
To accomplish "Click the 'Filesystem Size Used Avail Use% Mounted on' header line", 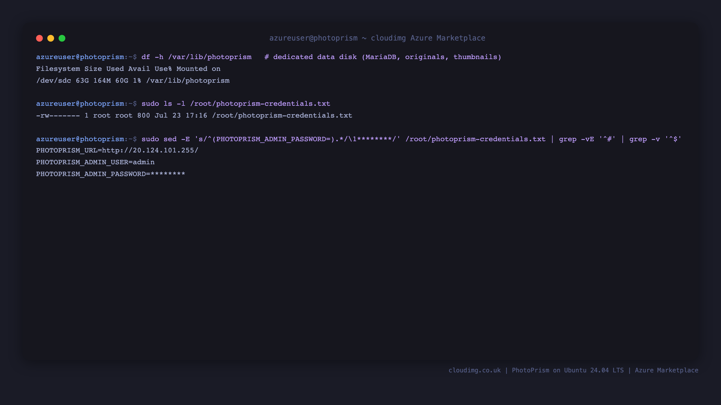I will [x=128, y=69].
